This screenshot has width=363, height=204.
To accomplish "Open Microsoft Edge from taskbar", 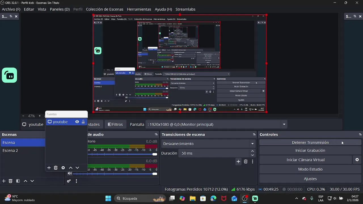I will 213,198.
